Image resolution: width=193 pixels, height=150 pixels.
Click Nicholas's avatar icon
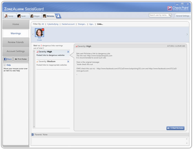pyautogui.click(x=45, y=16)
